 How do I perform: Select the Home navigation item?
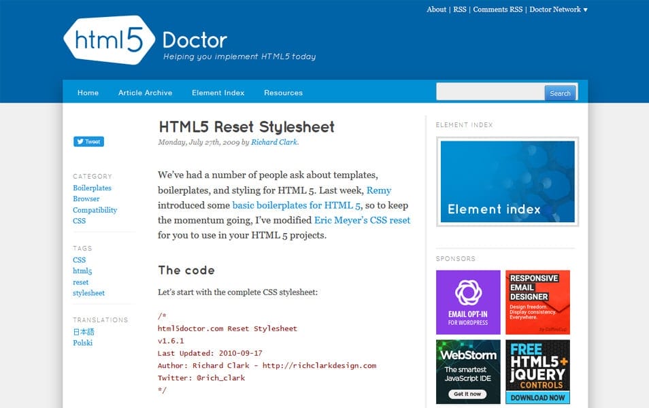coord(88,92)
